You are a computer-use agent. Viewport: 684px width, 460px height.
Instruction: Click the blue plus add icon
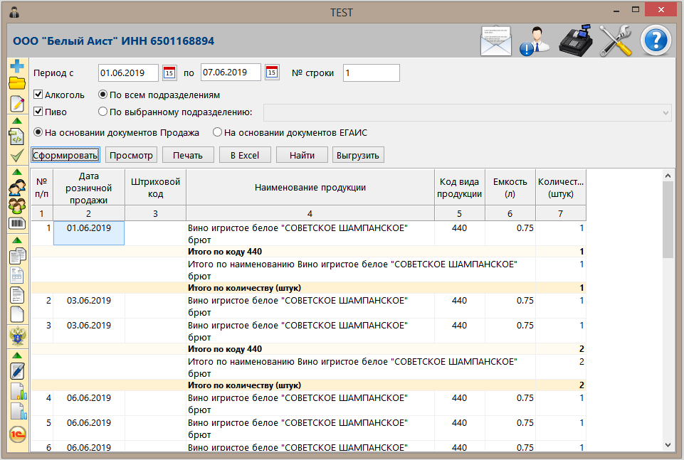(x=17, y=66)
